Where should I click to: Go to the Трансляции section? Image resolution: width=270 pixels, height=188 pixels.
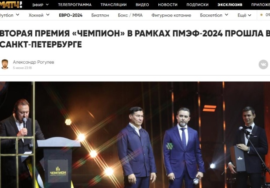pos(113,5)
